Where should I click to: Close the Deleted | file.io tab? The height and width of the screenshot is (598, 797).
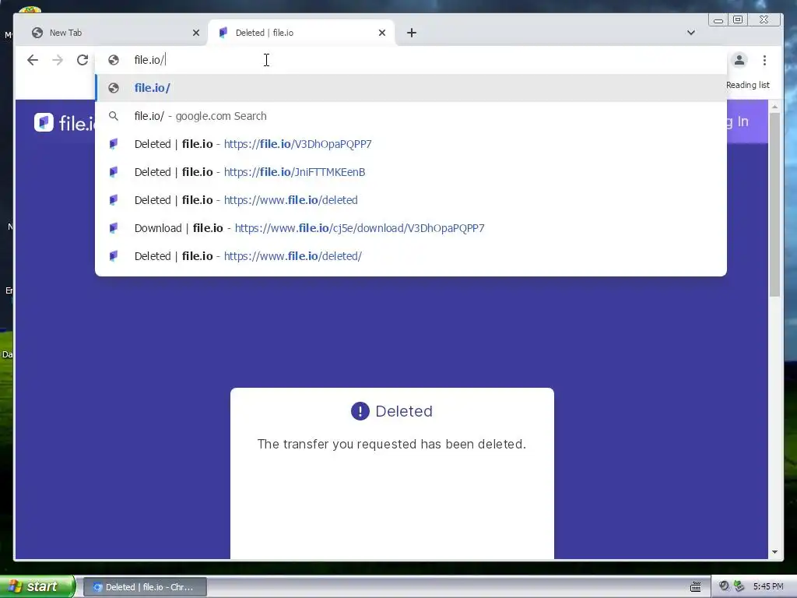[382, 33]
